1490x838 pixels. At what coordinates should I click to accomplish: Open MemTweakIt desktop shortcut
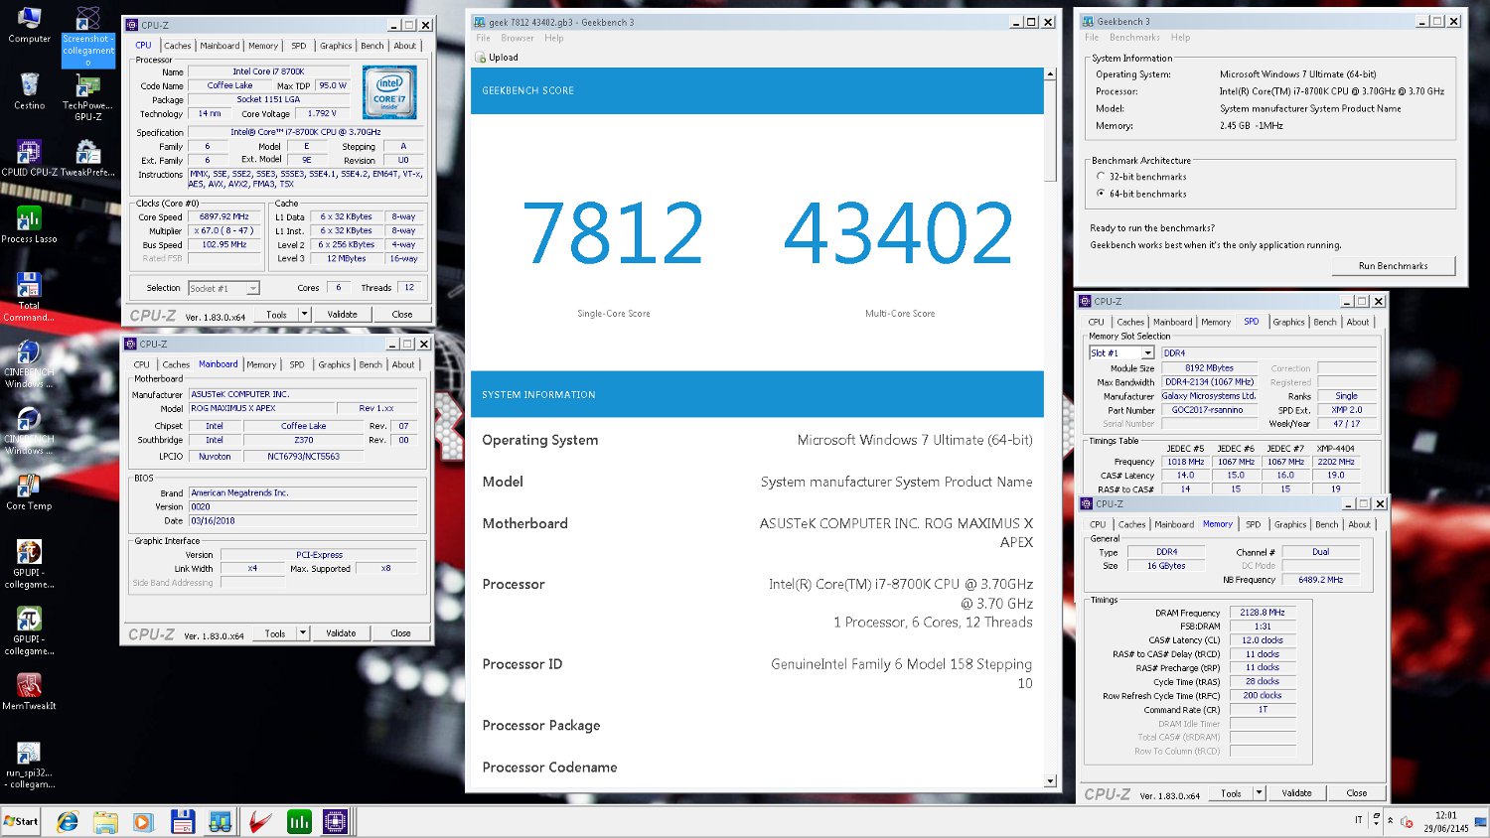pyautogui.click(x=29, y=691)
